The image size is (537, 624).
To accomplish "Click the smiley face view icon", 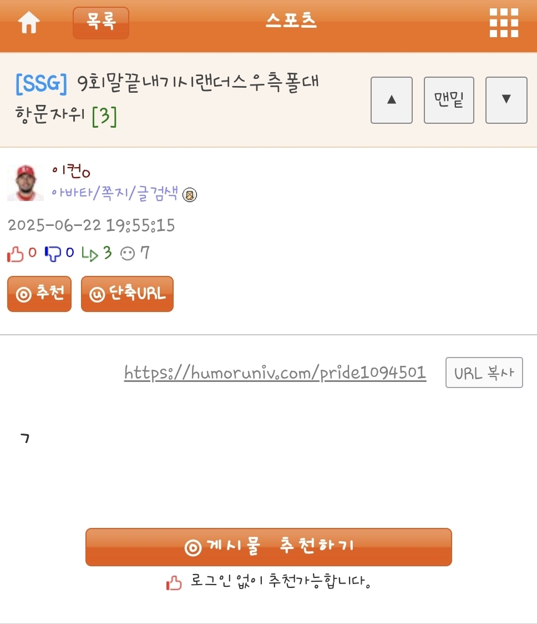I will pos(128,254).
